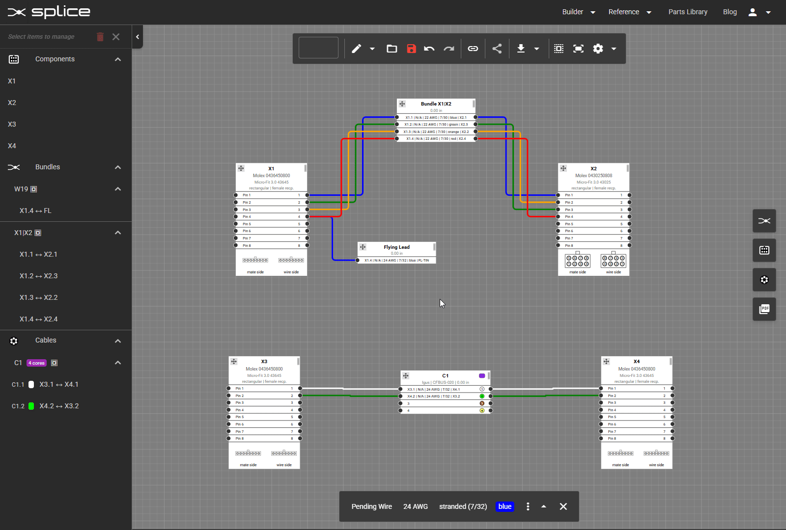Export the harness as PDF
This screenshot has width=786, height=530.
764,309
